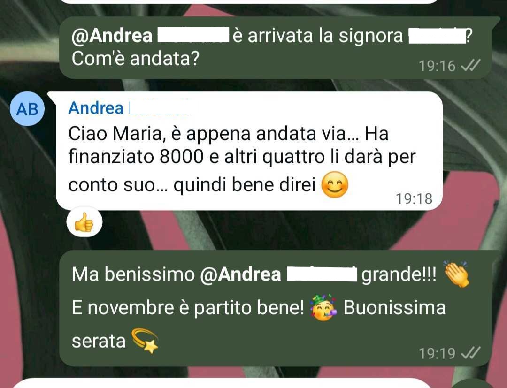This screenshot has width=507, height=388.
Task: Select the 'Com'è andata?' message bubble
Action: click(276, 48)
